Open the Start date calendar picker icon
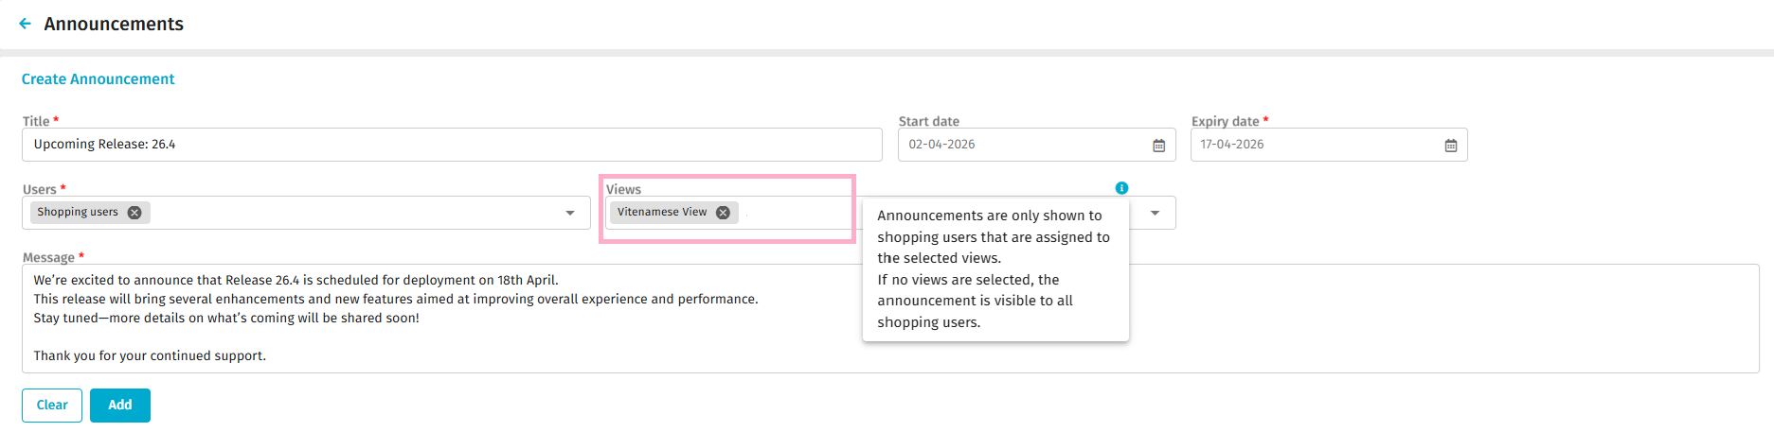Screen dimensions: 1774x432 (x=1158, y=146)
